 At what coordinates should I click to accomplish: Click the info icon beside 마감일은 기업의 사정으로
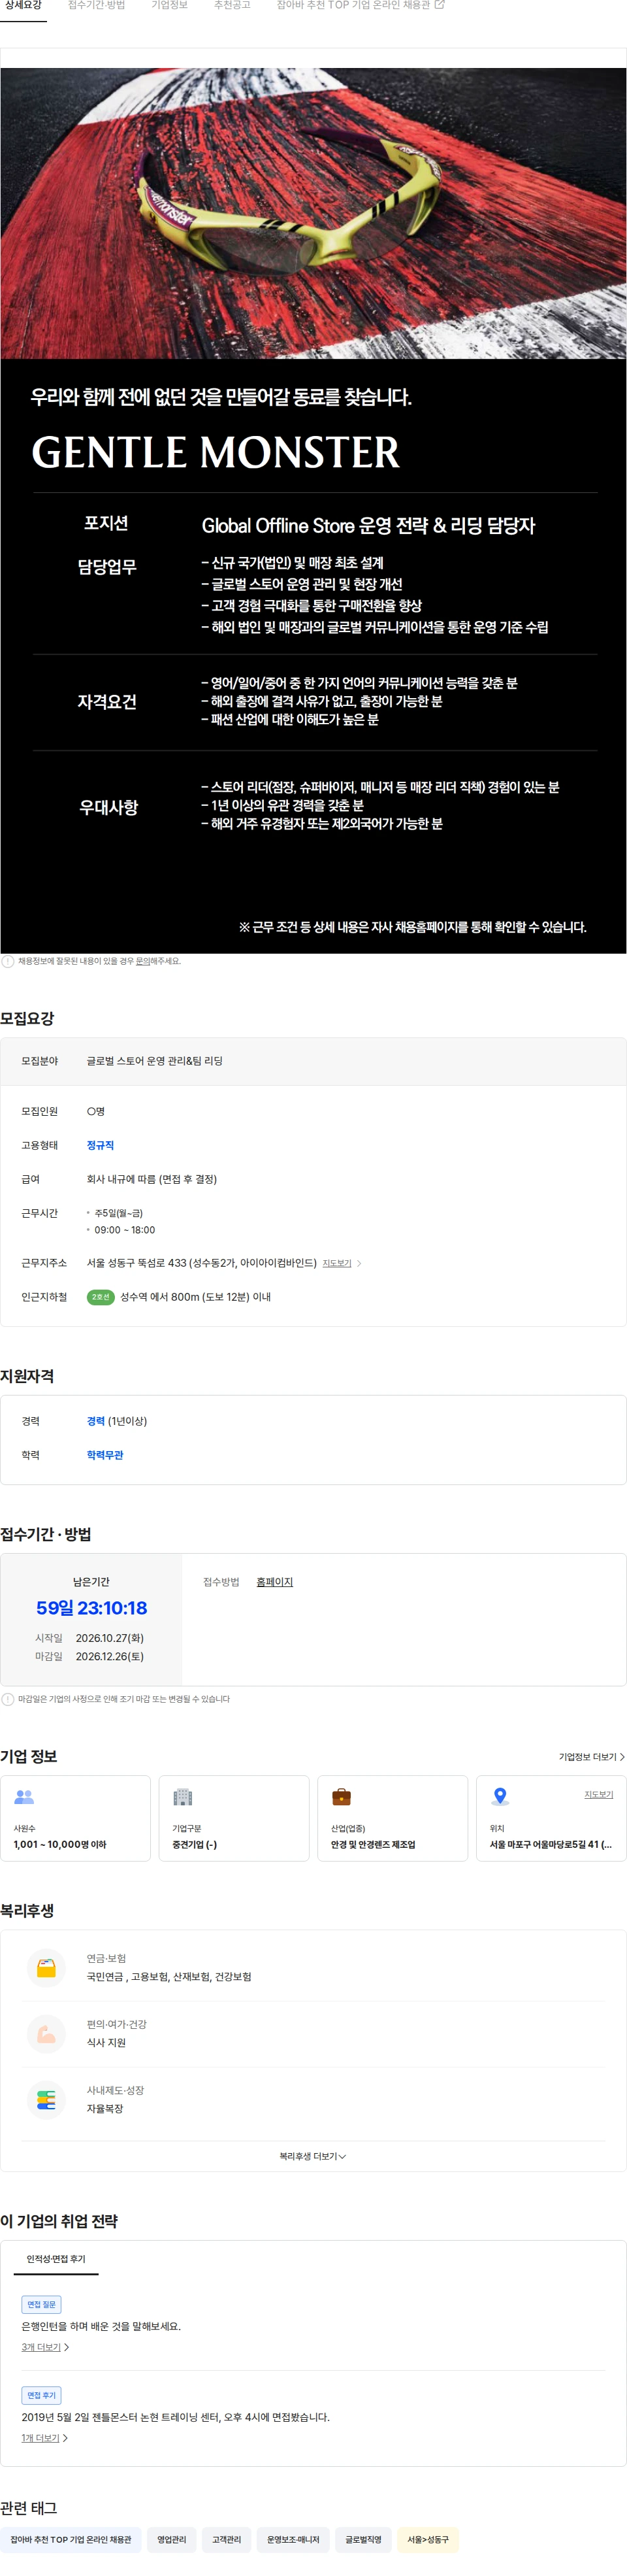(x=8, y=1699)
